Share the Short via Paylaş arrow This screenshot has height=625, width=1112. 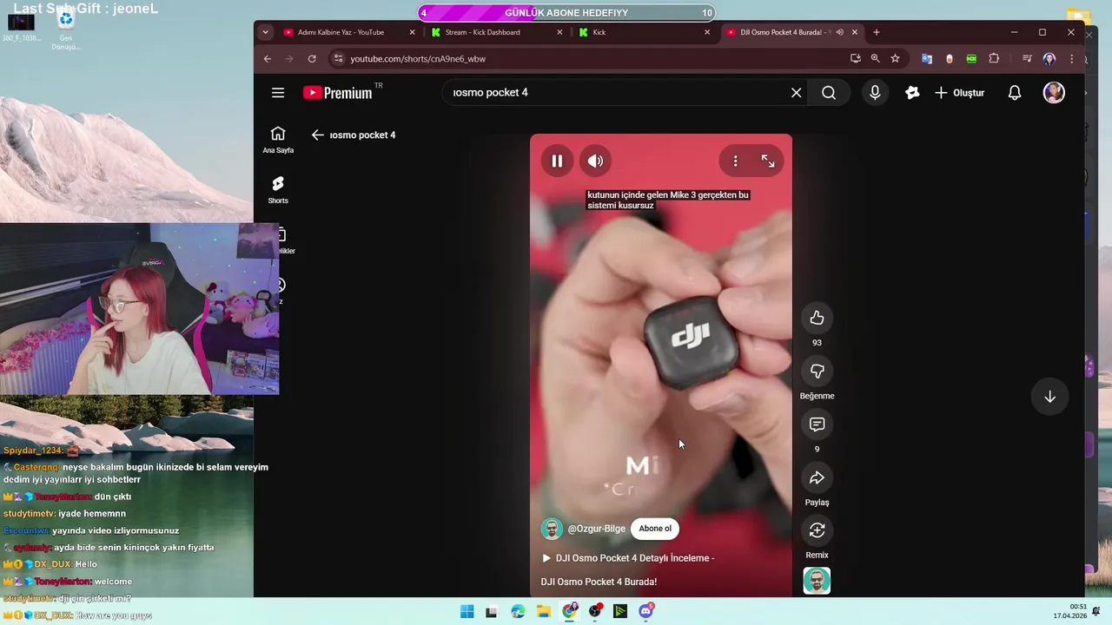[817, 477]
